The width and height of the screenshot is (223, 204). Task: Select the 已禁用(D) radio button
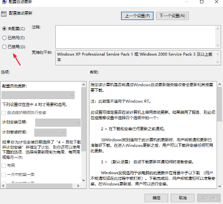coord(4,47)
